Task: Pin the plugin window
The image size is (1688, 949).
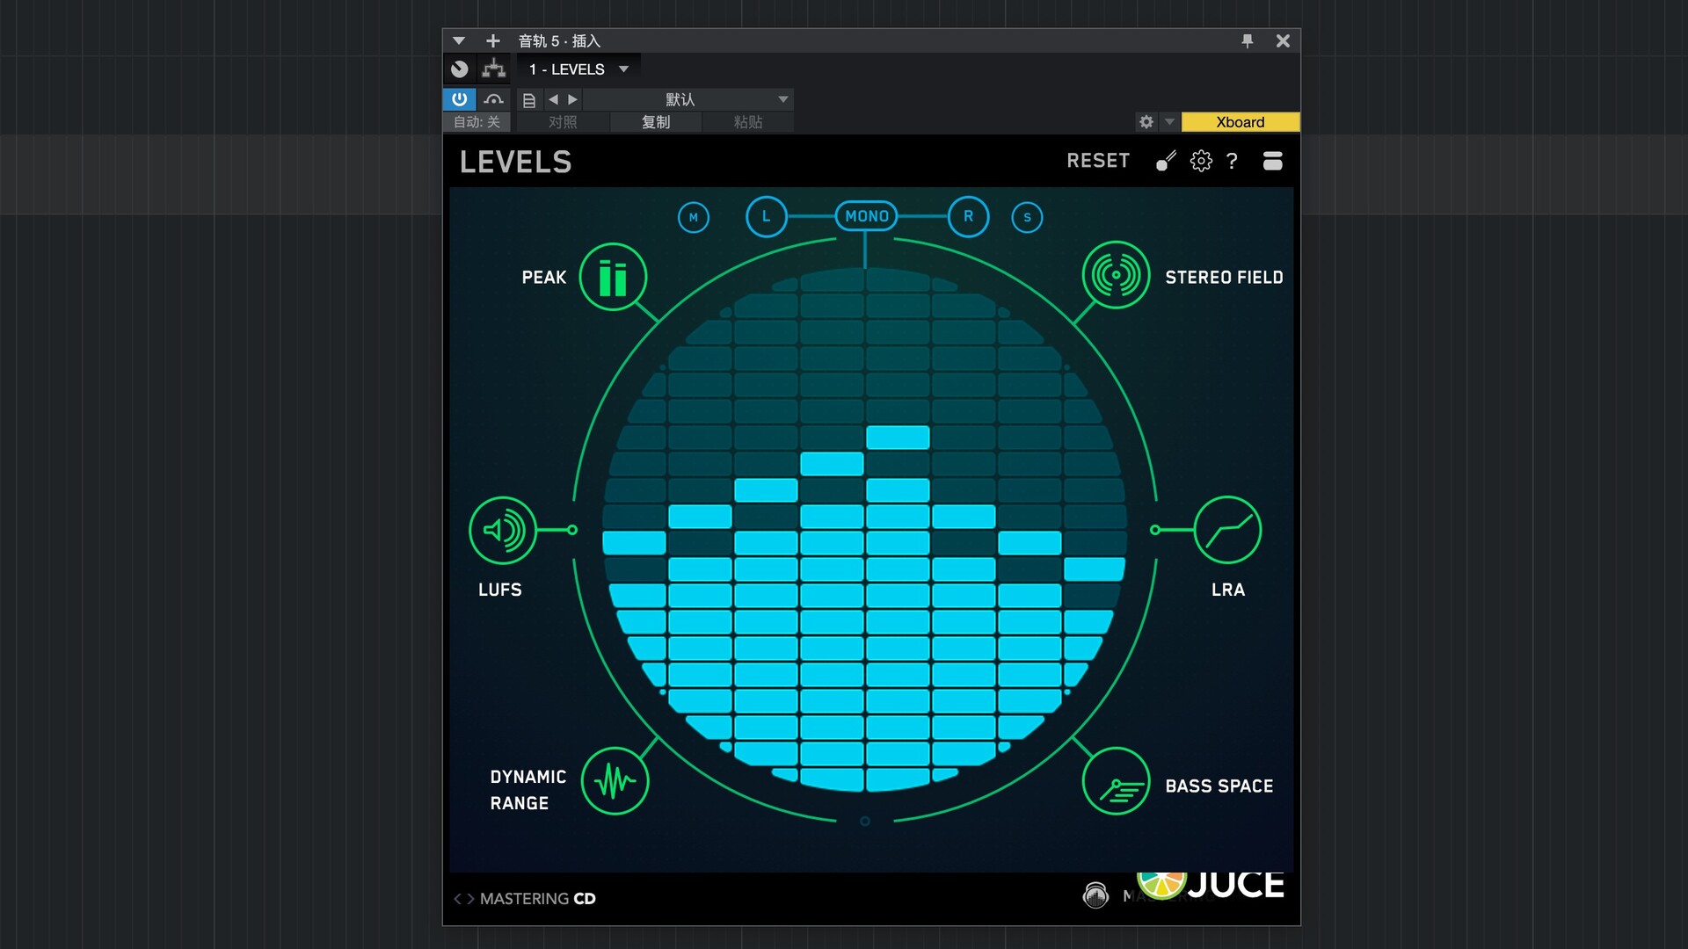Action: pos(1247,40)
